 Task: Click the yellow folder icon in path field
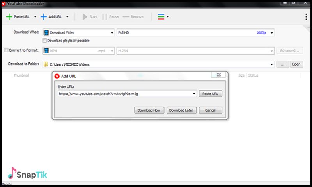pyautogui.click(x=46, y=64)
